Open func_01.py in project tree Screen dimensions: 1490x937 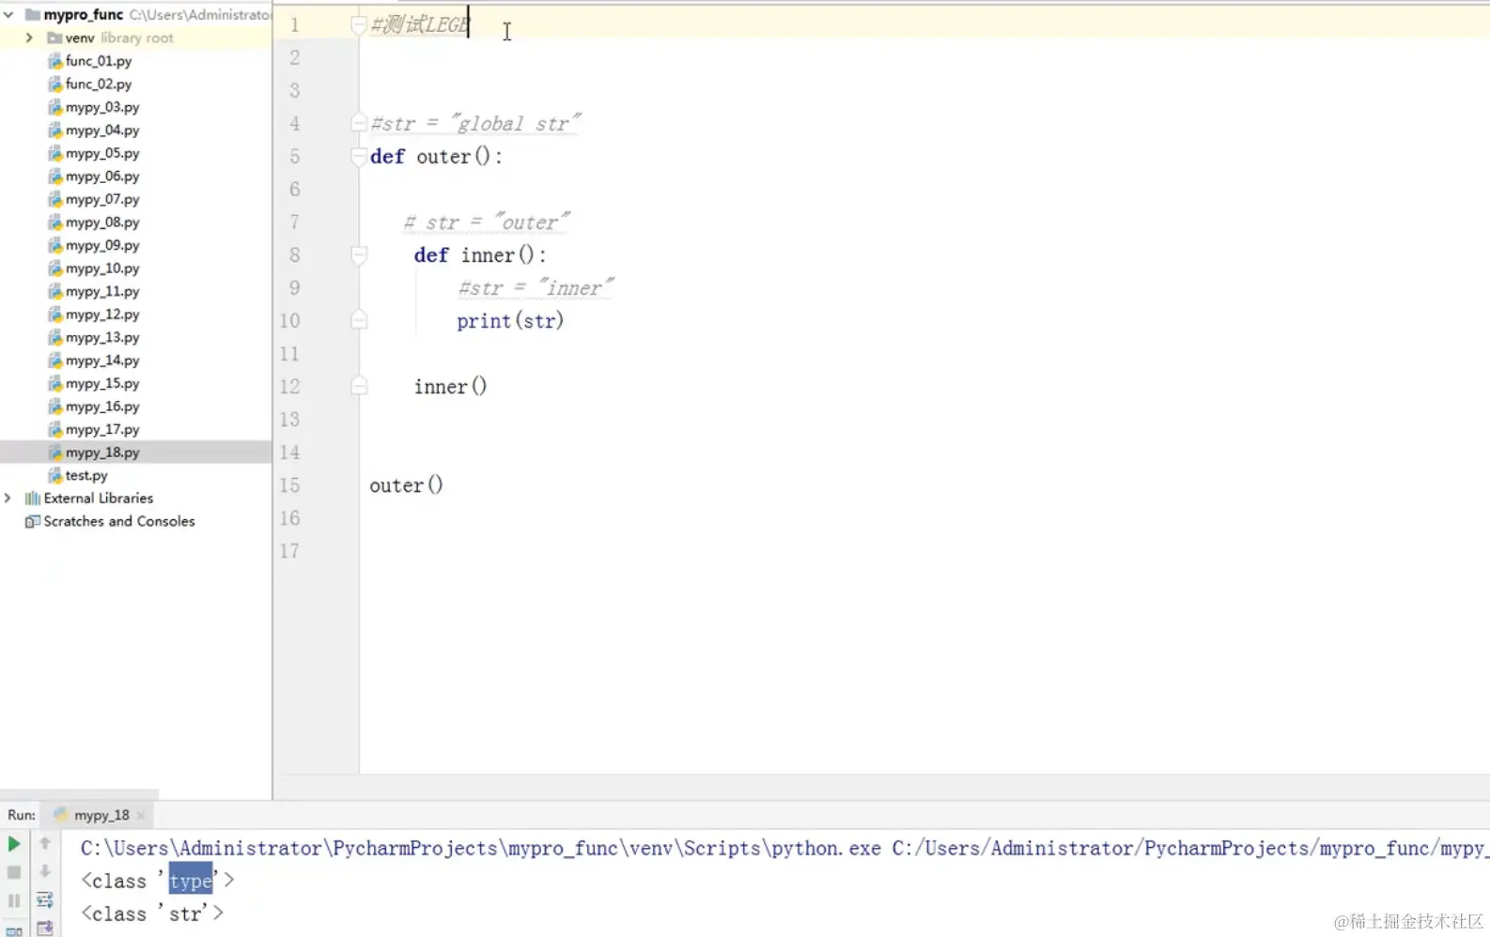tap(98, 61)
